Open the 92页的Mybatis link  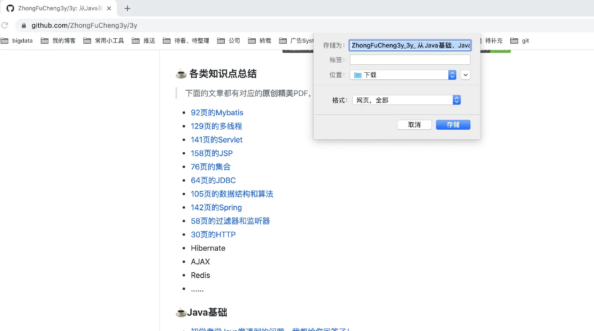(x=217, y=113)
